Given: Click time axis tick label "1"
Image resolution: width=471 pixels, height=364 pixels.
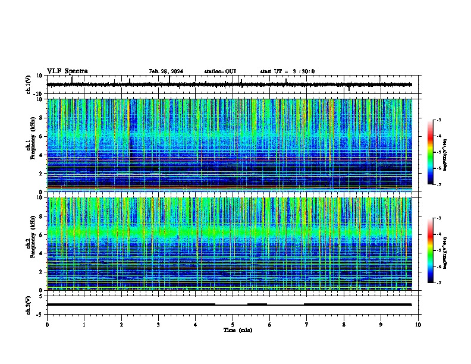Looking at the screenshot, I should coord(84,325).
